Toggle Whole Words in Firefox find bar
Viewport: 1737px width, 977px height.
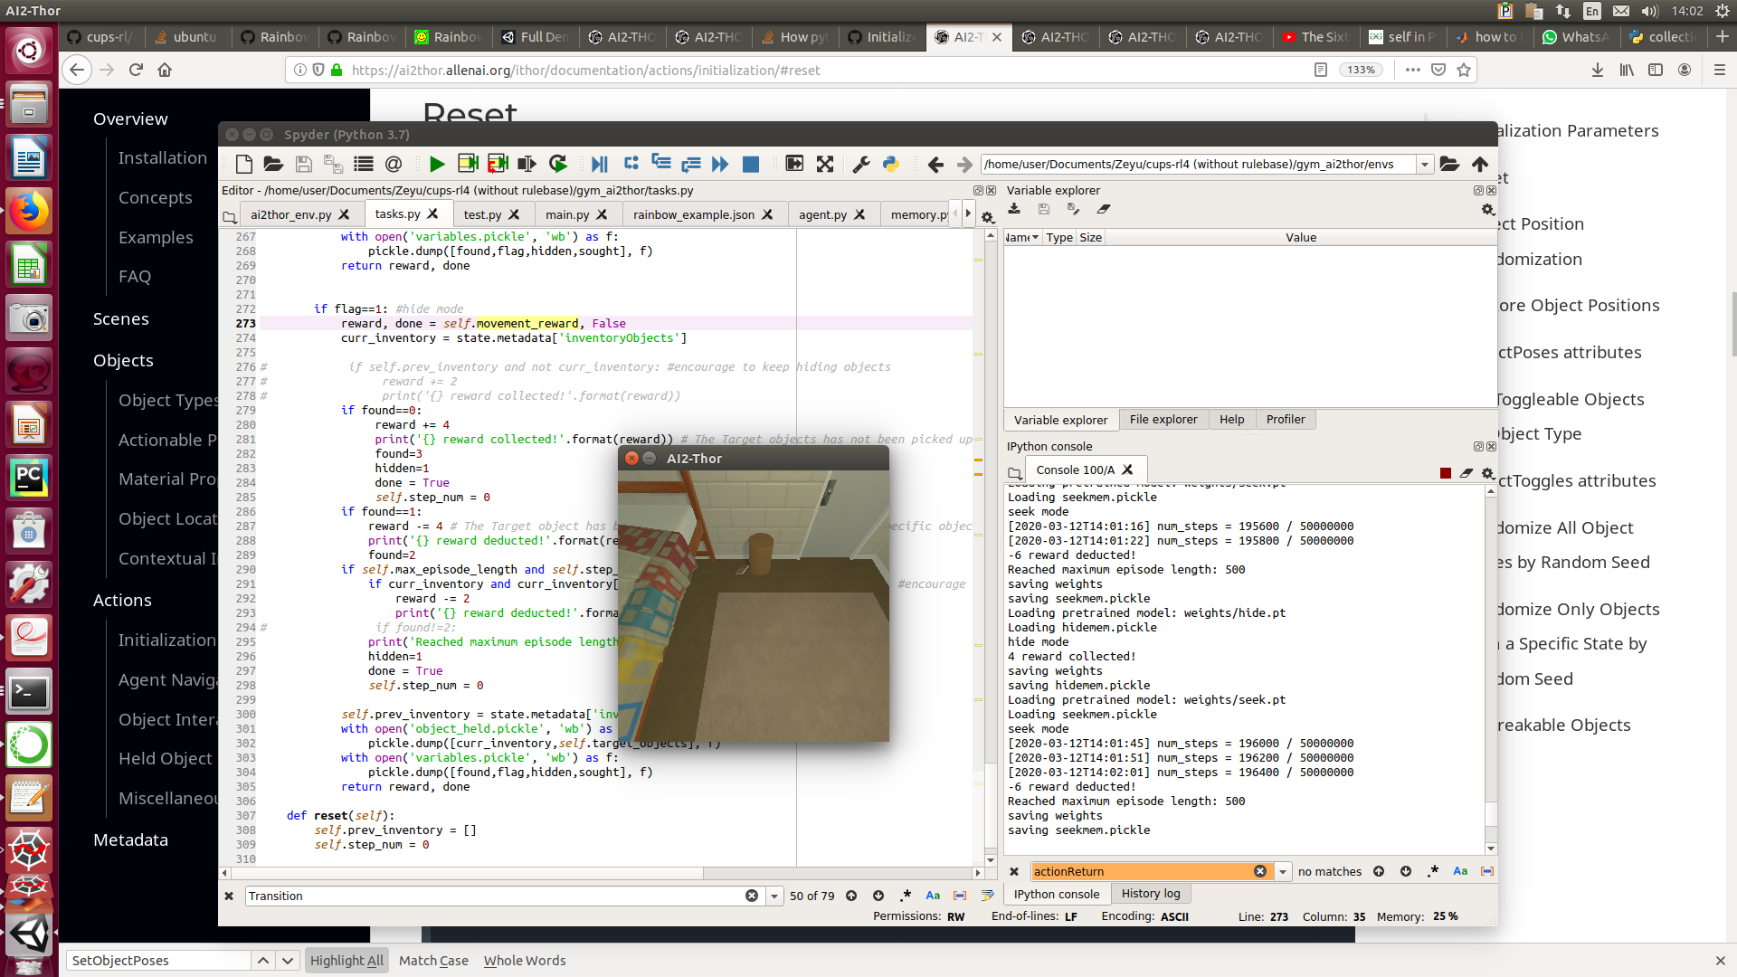(525, 961)
